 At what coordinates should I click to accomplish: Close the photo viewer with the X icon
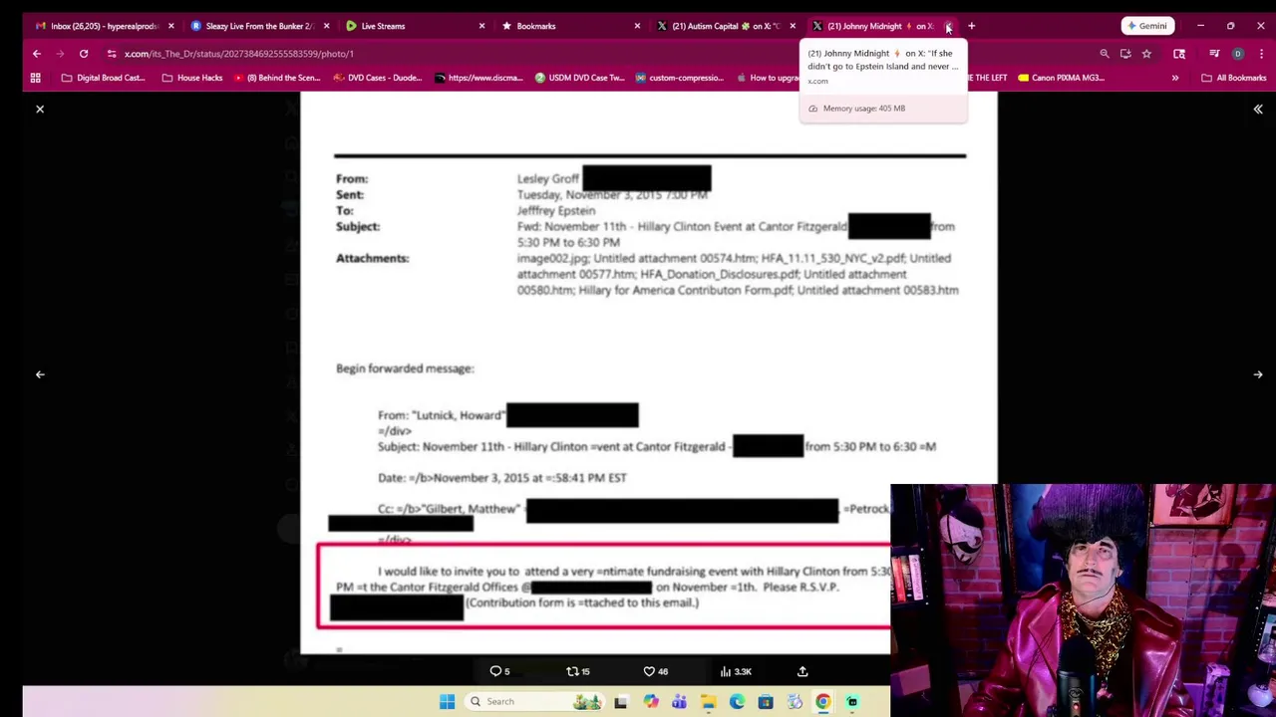pos(40,109)
